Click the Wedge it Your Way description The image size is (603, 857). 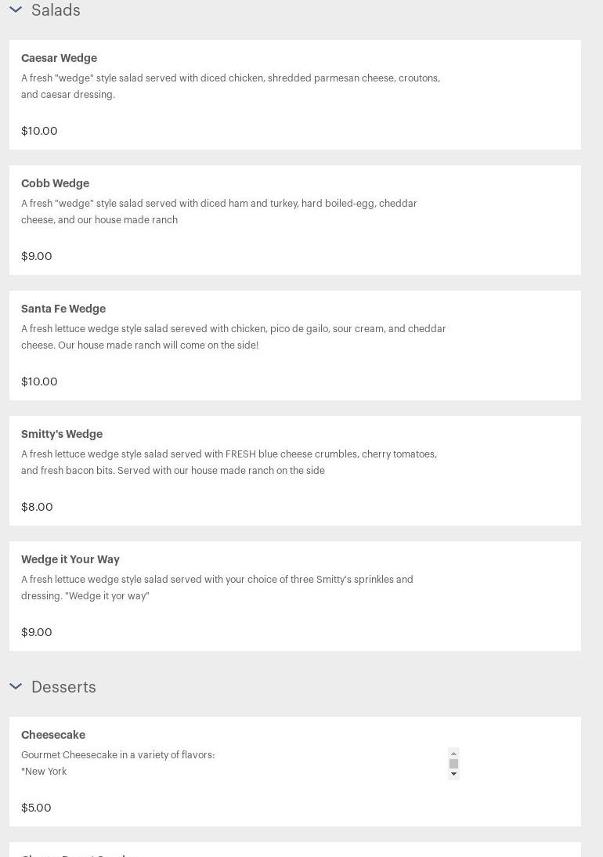[x=217, y=588]
